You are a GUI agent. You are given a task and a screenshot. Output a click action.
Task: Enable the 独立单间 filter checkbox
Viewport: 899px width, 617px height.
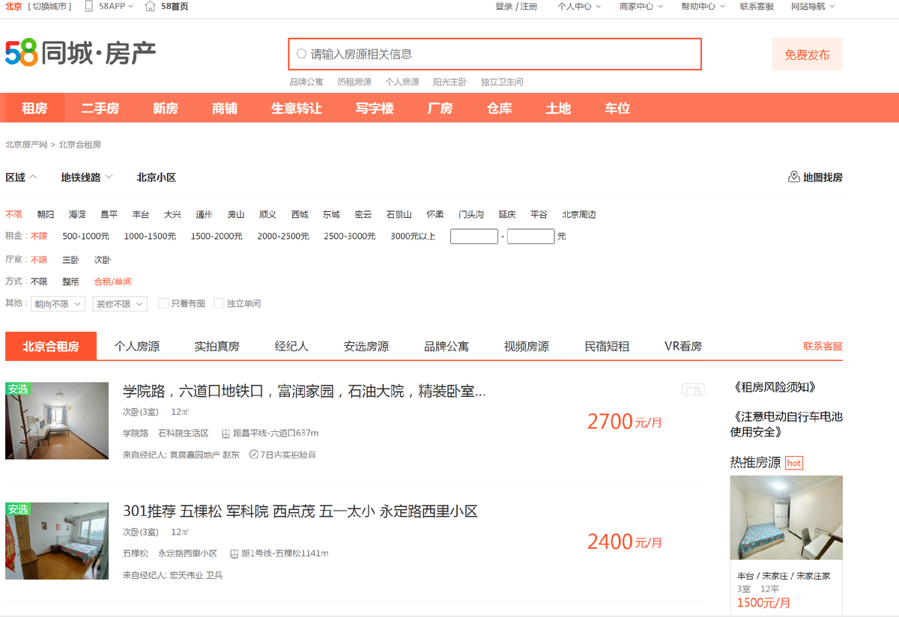[x=219, y=303]
